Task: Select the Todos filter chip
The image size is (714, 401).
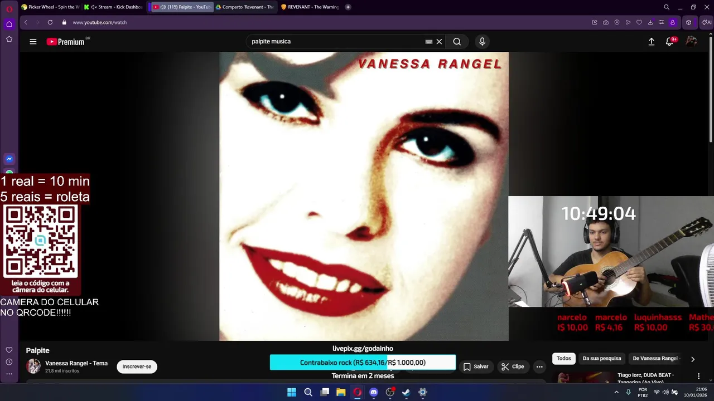Action: (564, 359)
